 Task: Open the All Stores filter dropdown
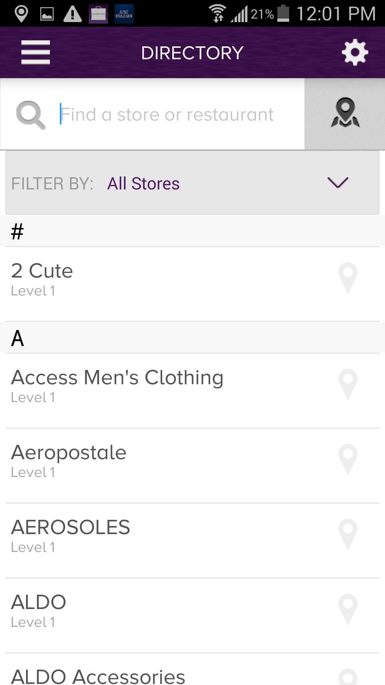click(x=143, y=184)
